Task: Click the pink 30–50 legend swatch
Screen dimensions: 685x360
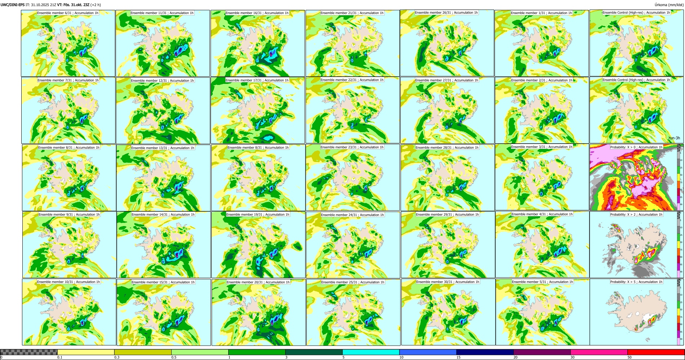Action: tap(599, 352)
